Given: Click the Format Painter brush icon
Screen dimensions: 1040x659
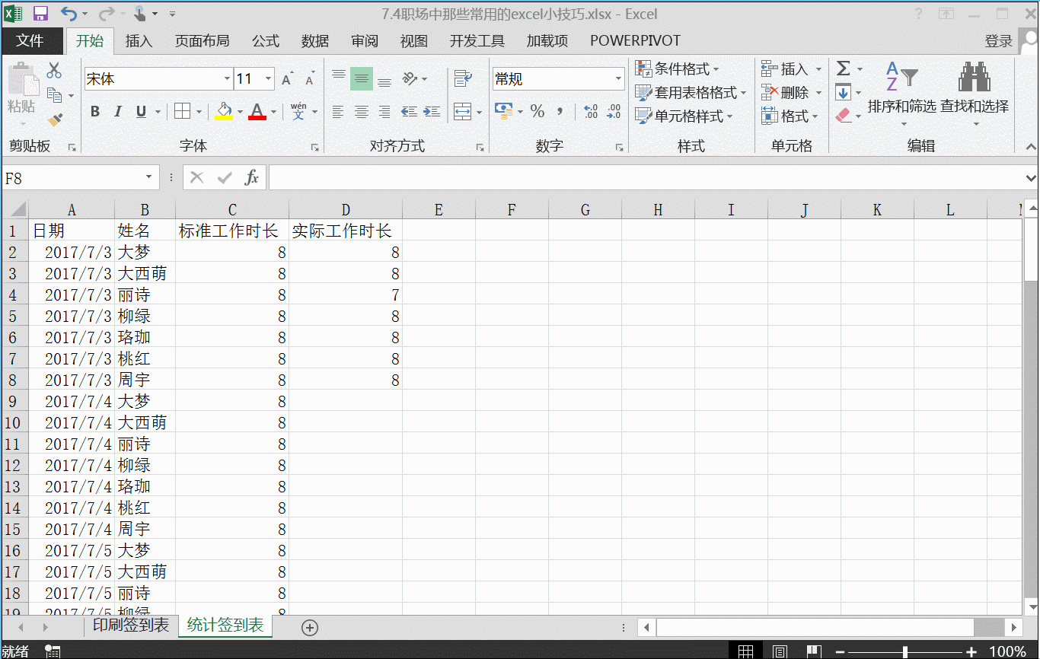Looking at the screenshot, I should pos(54,119).
